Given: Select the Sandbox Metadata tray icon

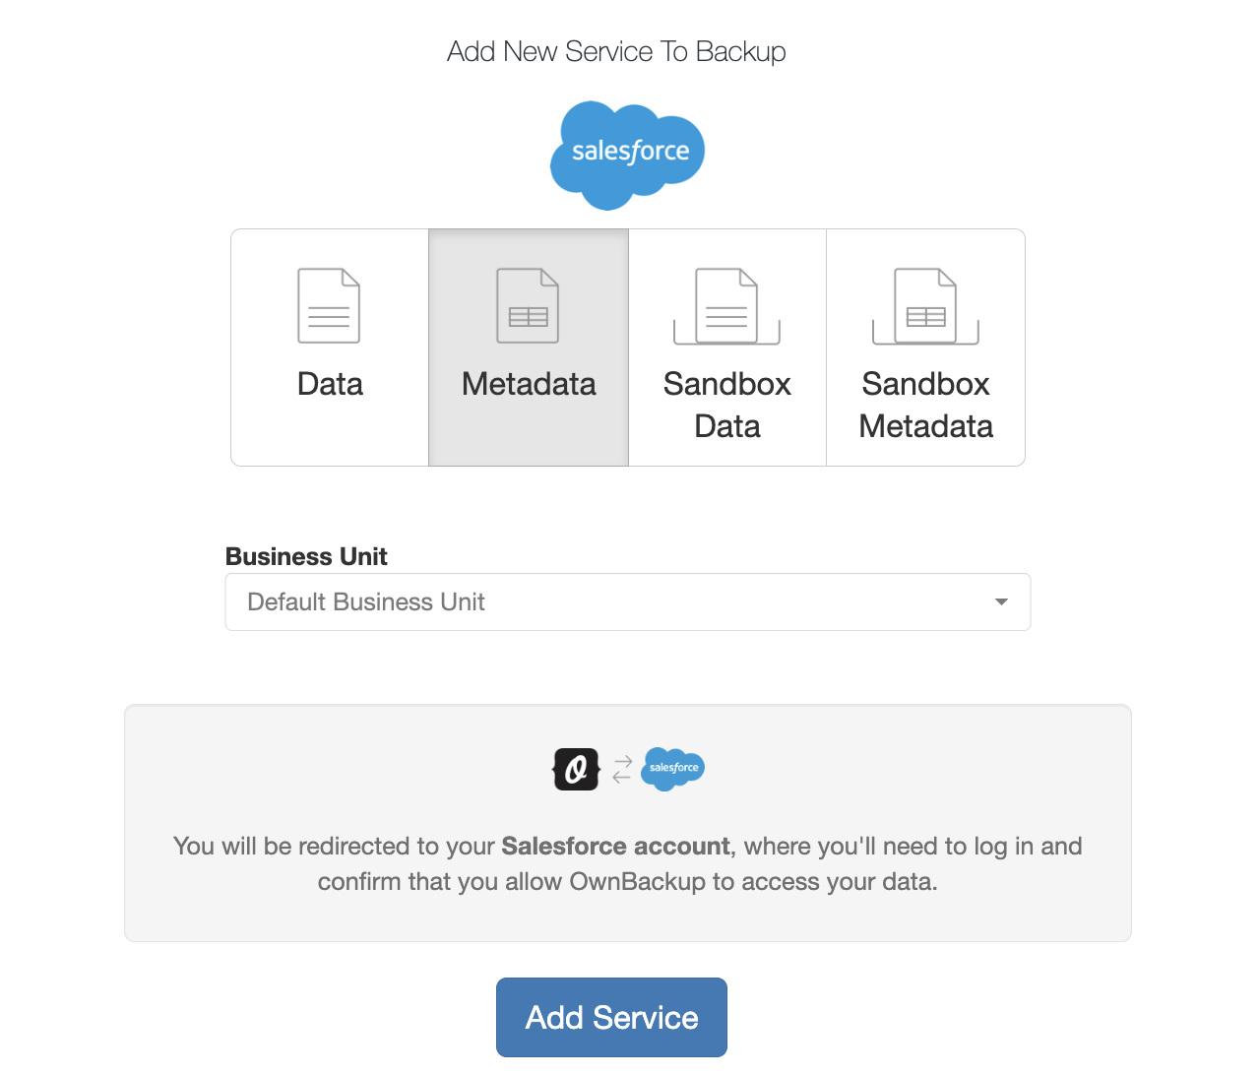Looking at the screenshot, I should pyautogui.click(x=925, y=306).
